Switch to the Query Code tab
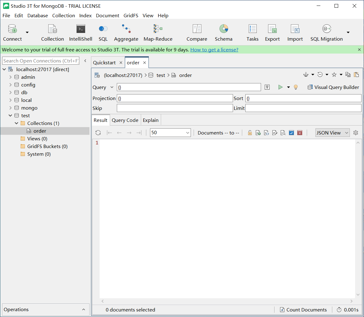Screen dimensions: 364x317 click(x=125, y=120)
